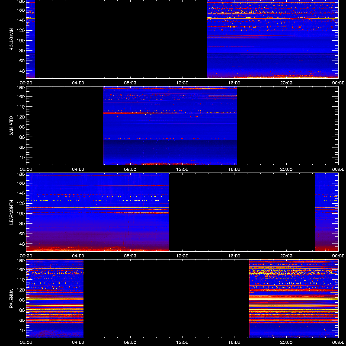Image resolution: width=346 pixels, height=346 pixels.
Task: Click the Learmonth morning spectrogram data block
Action: (98, 212)
